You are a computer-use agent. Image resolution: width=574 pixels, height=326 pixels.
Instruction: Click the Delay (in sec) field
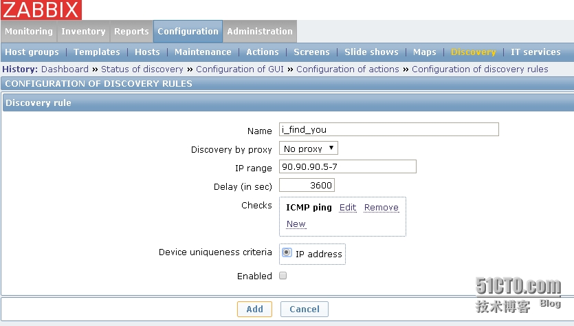(307, 185)
